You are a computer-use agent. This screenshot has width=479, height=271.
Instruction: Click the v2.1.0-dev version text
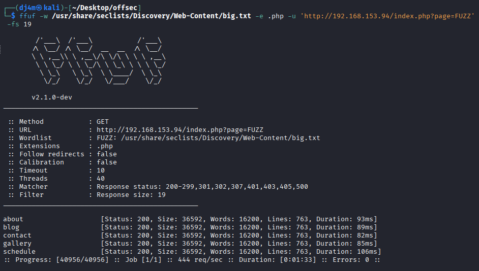coord(52,97)
